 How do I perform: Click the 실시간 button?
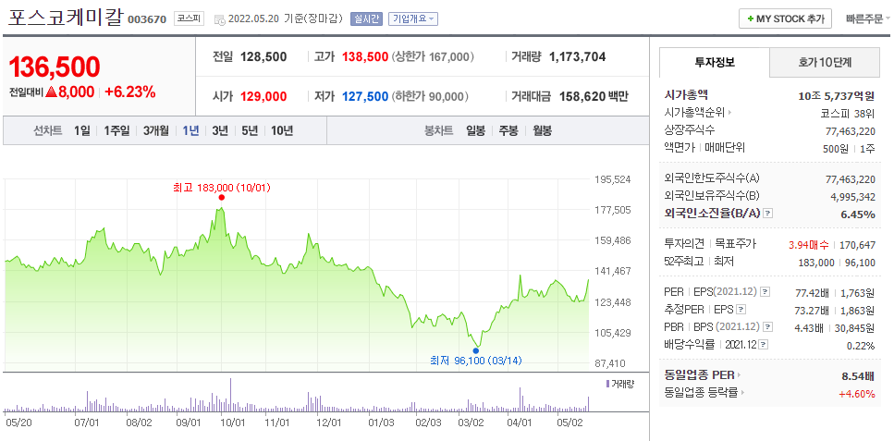[x=366, y=18]
